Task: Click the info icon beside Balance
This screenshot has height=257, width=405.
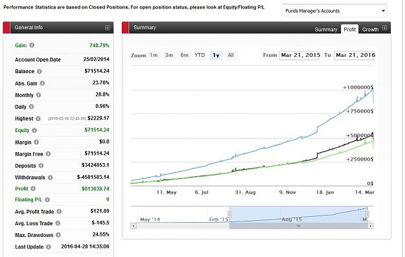Action: tap(40, 71)
